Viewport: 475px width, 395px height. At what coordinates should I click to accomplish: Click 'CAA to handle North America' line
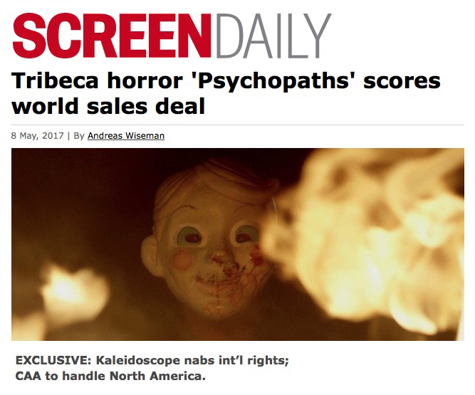(110, 376)
